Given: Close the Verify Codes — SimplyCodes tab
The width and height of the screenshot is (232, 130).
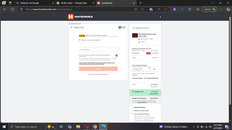Looking at the screenshot, I should (94, 3).
